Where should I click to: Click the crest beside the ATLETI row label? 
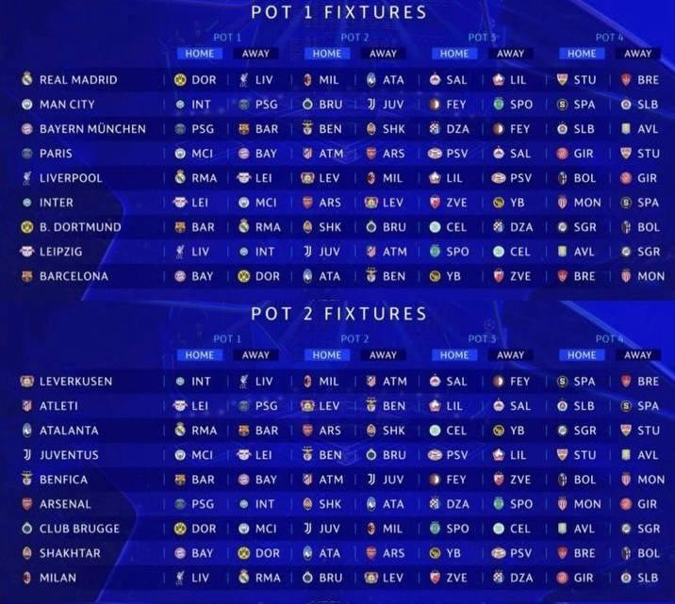(x=26, y=406)
